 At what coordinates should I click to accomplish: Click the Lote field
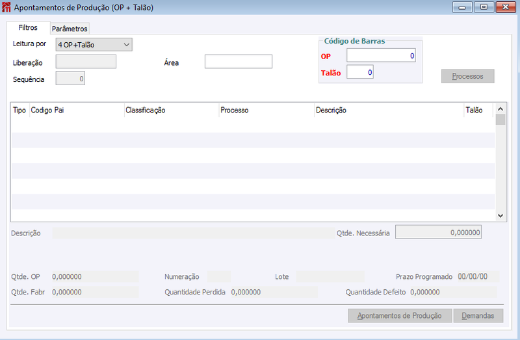330,277
